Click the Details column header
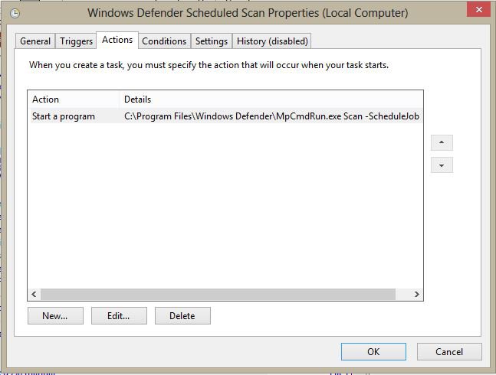Viewport: 496px width, 375px height. pos(271,99)
